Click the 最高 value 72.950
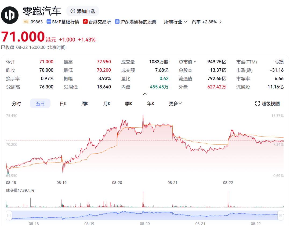The height and width of the screenshot is (226, 290). 104,62
